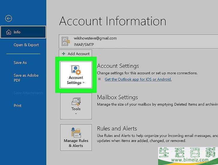Choose Save as Adobe PDF
Image resolution: width=218 pixels, height=165 pixels.
26,78
